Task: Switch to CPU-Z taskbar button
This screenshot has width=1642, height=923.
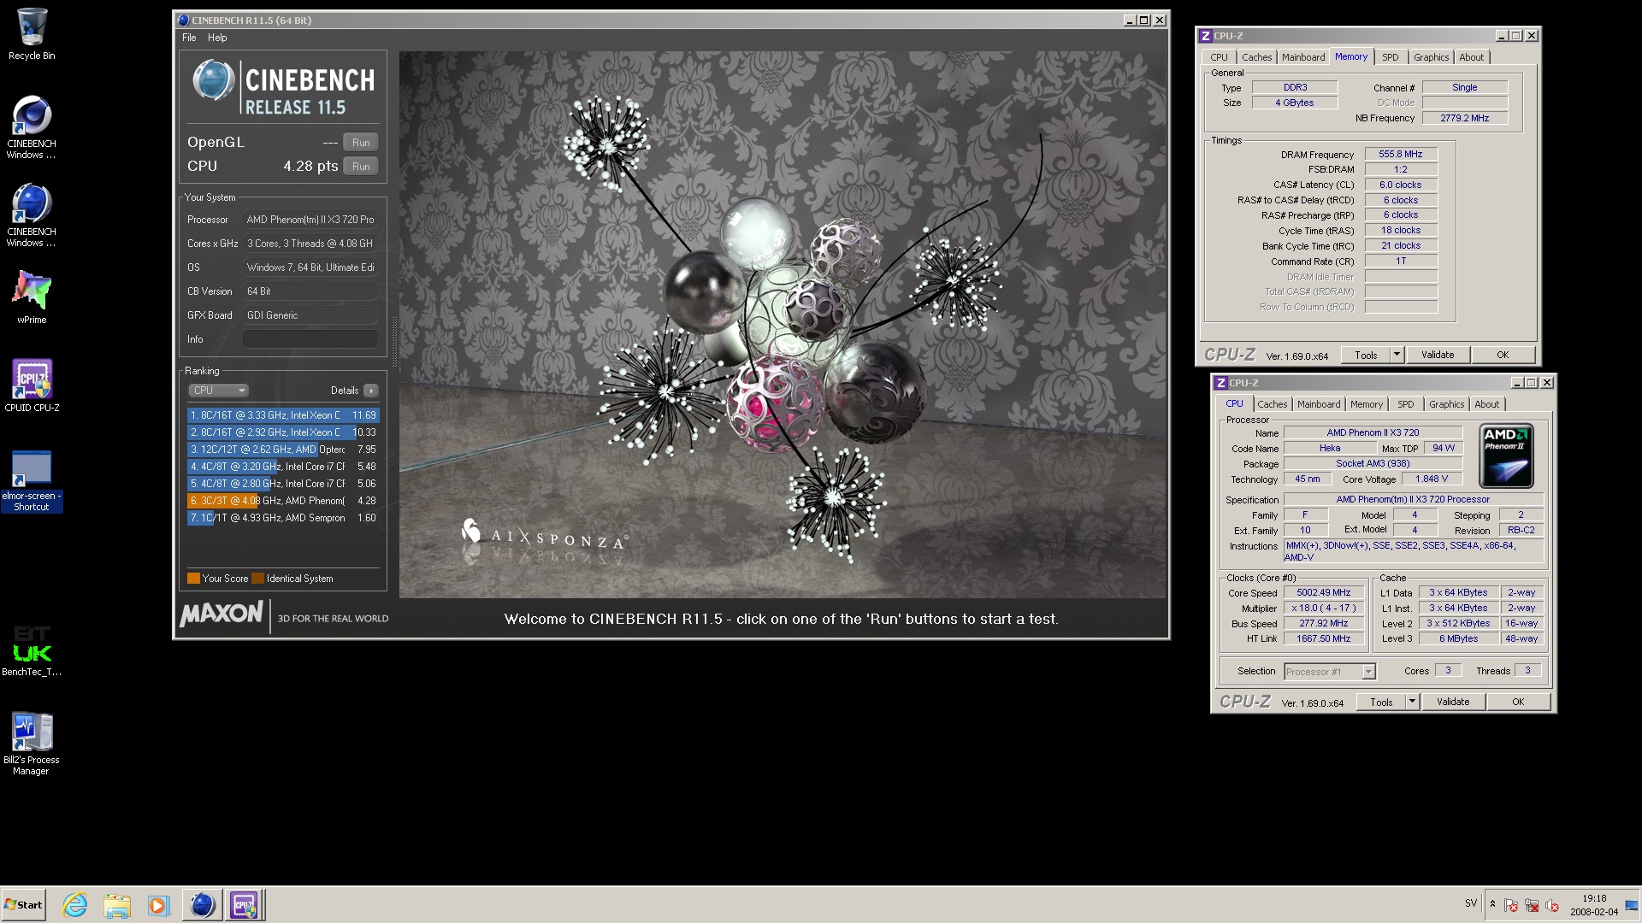Action: pos(244,904)
